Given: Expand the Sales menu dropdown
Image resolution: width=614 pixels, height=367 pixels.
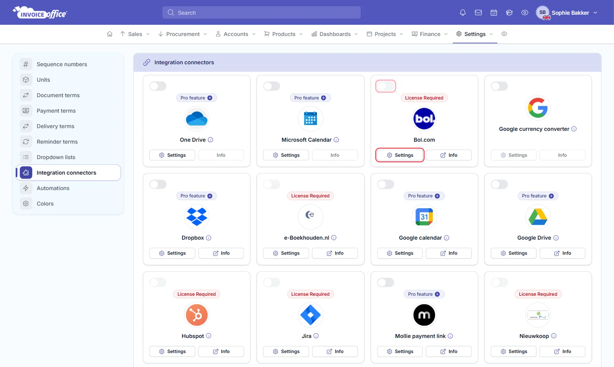Looking at the screenshot, I should point(135,34).
